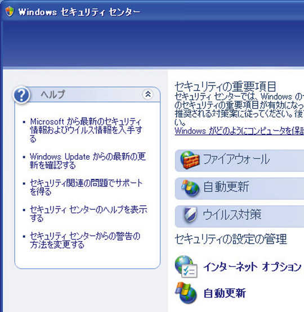The image size is (304, 312).
Task: Open the underlined Windows がどのようにコンピュータを保護 link
Action: pos(239,131)
